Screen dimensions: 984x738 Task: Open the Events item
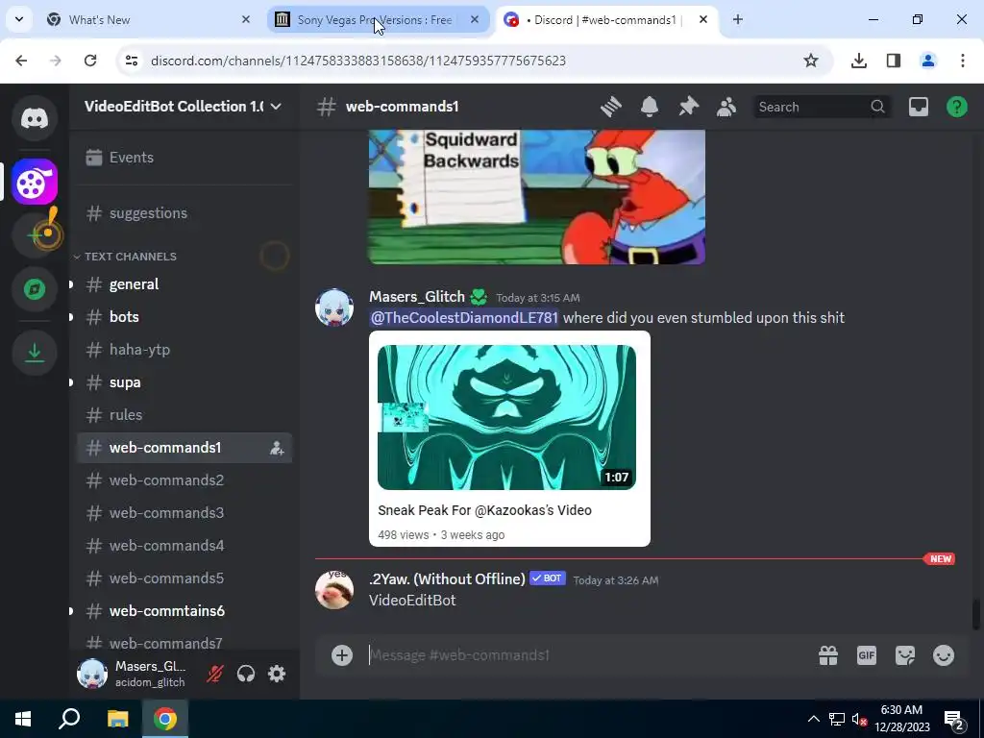(x=184, y=158)
